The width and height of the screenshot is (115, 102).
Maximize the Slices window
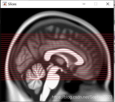point(96,4)
